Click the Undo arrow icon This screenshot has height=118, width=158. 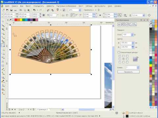35,10
